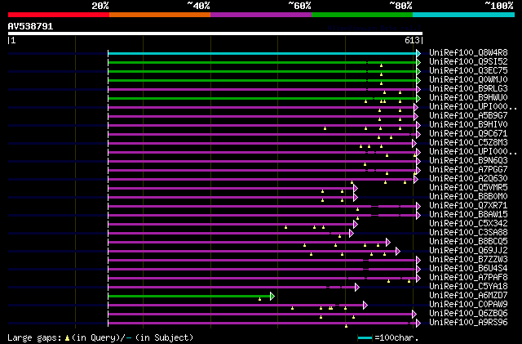Viewport: 522px width, 344px height.
Task: Select the UniRef100_C5YA18 label
Action: (468, 287)
